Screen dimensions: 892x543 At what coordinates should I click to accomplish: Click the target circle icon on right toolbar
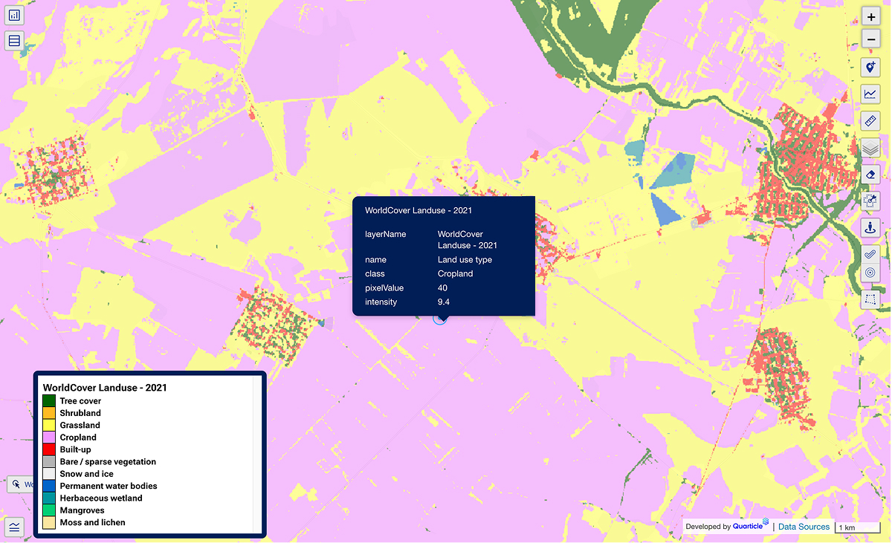click(x=870, y=272)
